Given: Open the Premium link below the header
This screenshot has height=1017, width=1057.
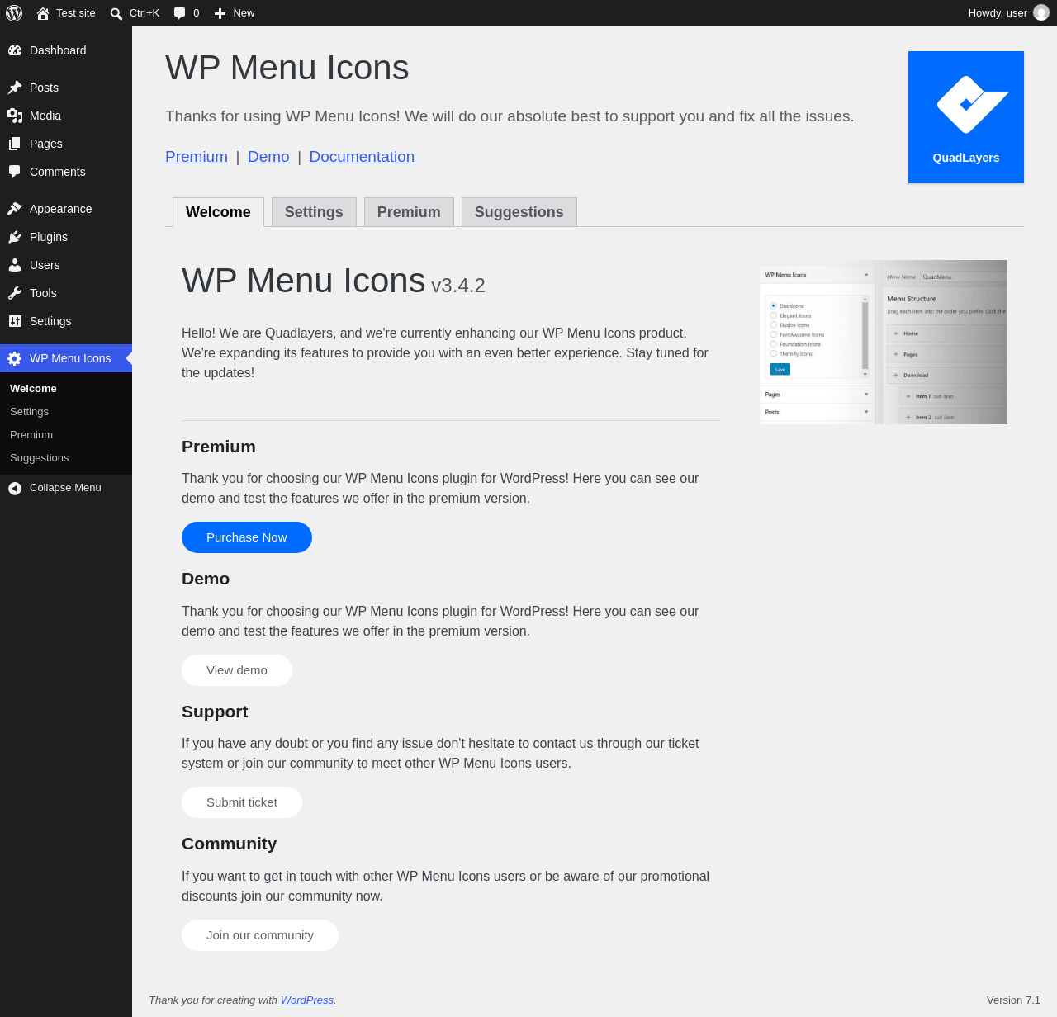Looking at the screenshot, I should tap(197, 157).
